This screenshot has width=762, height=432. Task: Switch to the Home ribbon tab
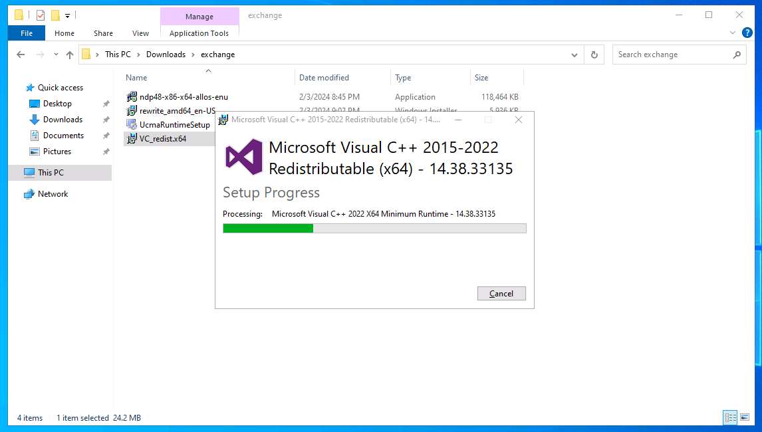coord(64,33)
